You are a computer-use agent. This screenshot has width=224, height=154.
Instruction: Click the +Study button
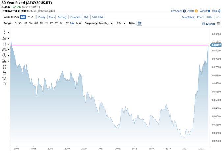(x=42, y=17)
